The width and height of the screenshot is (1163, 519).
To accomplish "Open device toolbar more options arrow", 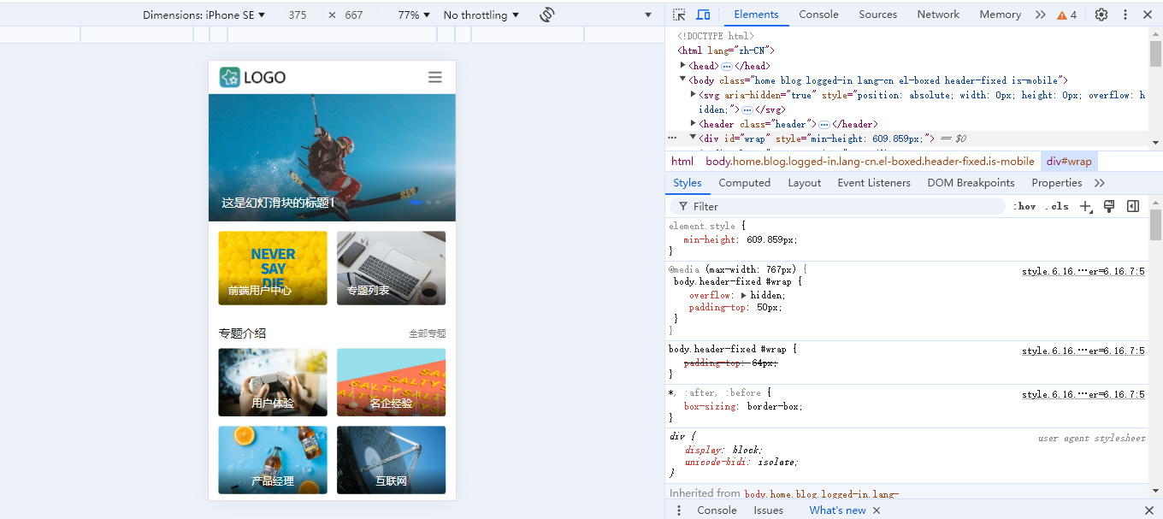I will coord(647,15).
